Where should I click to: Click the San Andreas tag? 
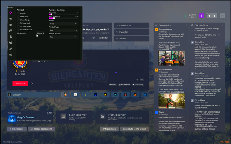(124, 85)
